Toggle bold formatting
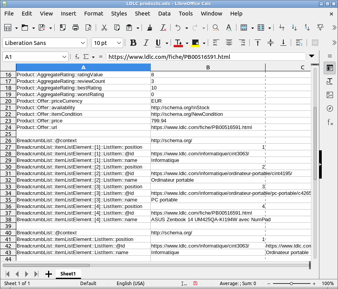The width and height of the screenshot is (338, 289). click(133, 43)
